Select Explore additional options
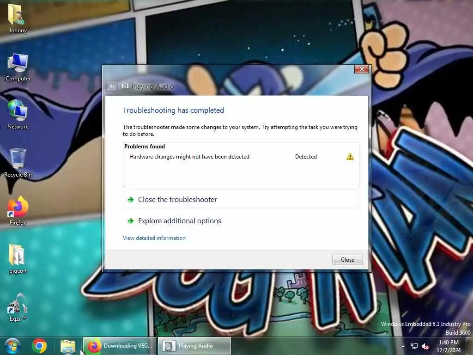The width and height of the screenshot is (473, 355). click(241, 221)
